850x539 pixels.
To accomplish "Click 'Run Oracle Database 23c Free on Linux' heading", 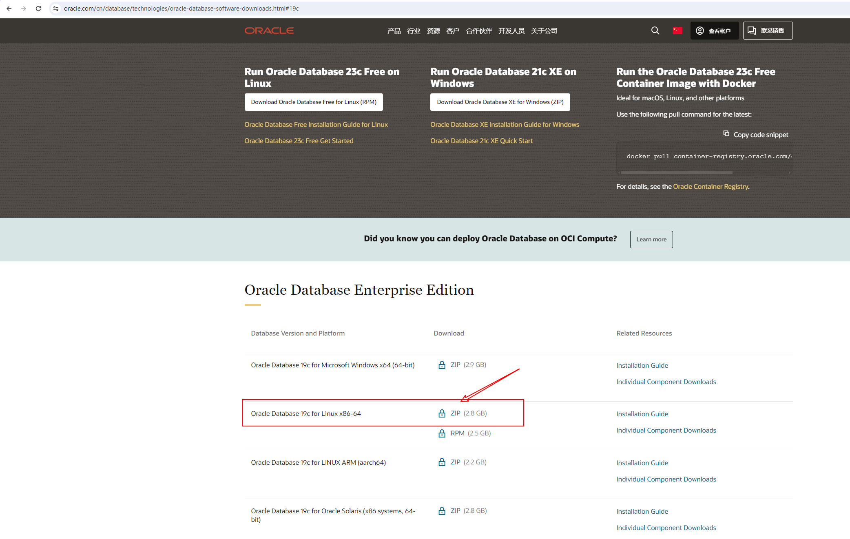I will [322, 77].
